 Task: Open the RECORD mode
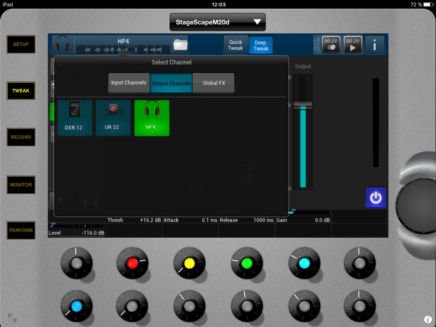pos(21,137)
